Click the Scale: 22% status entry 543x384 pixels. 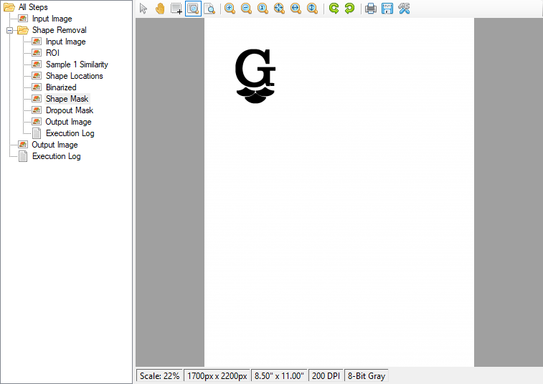pos(160,375)
